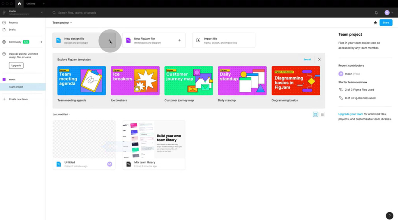Switch to the Untitled file tab
The image size is (398, 220).
pos(31,4)
